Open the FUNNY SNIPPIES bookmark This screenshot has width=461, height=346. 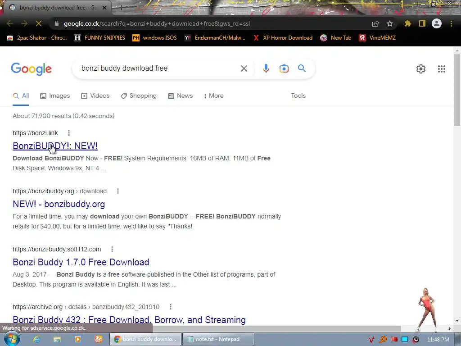pos(99,38)
